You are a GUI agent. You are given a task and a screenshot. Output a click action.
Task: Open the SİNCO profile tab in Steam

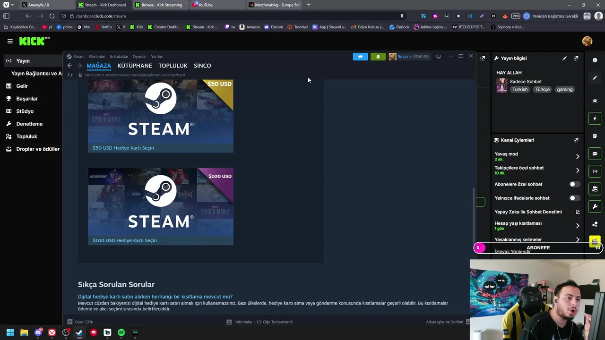coord(202,66)
